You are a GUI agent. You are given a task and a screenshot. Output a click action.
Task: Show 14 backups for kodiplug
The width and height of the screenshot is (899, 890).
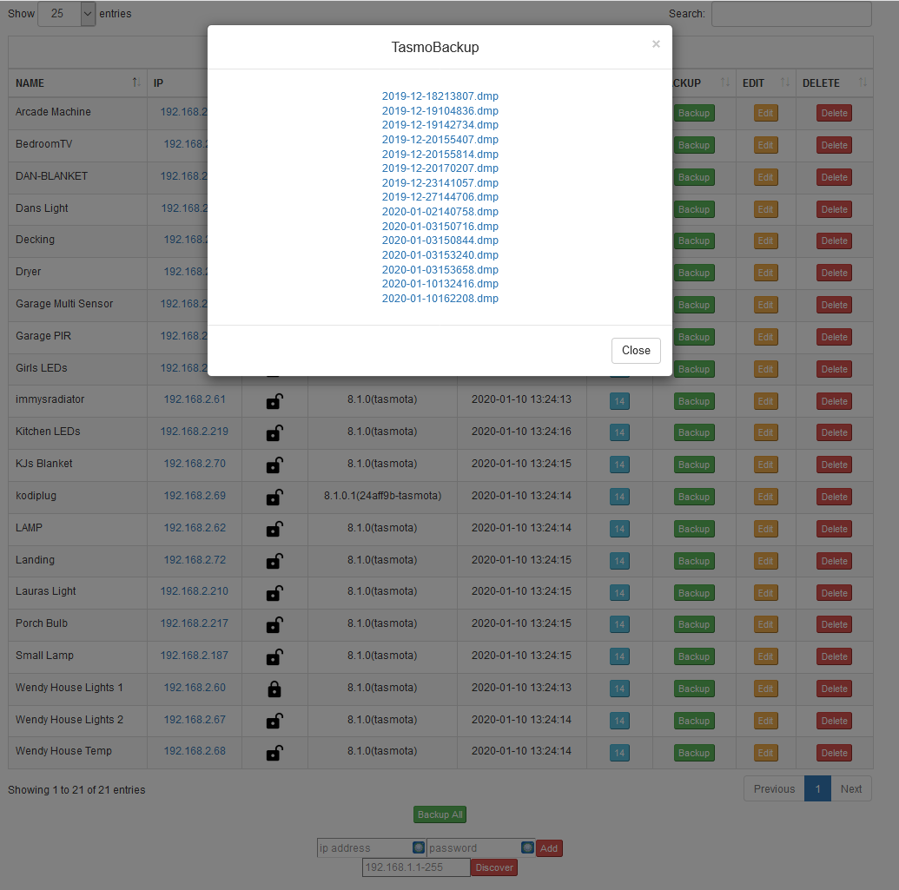pos(619,497)
